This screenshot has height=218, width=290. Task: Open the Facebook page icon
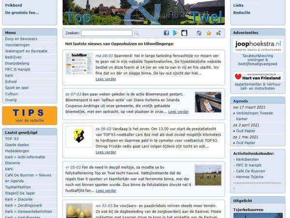pos(166,33)
